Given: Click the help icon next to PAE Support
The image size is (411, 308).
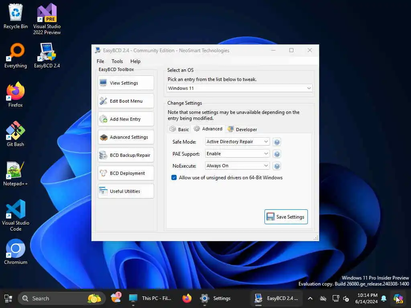Looking at the screenshot, I should tap(277, 154).
